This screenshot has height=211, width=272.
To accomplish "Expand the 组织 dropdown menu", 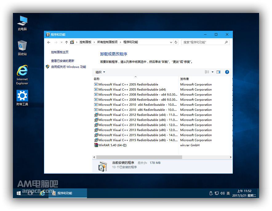I will 100,72.
